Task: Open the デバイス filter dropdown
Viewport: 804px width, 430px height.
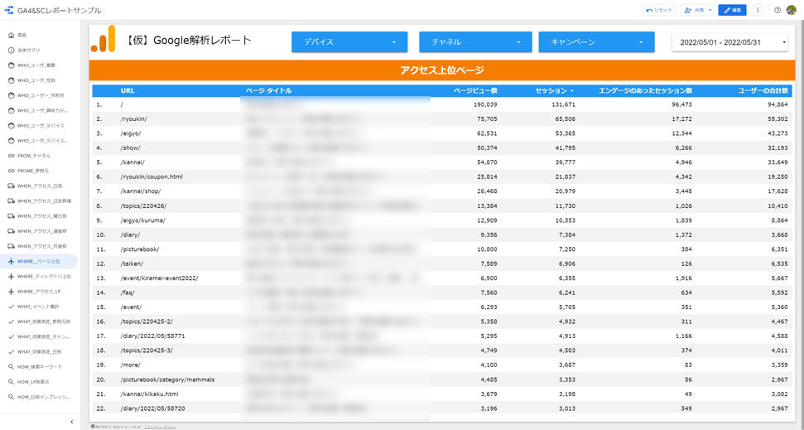Action: (350, 42)
